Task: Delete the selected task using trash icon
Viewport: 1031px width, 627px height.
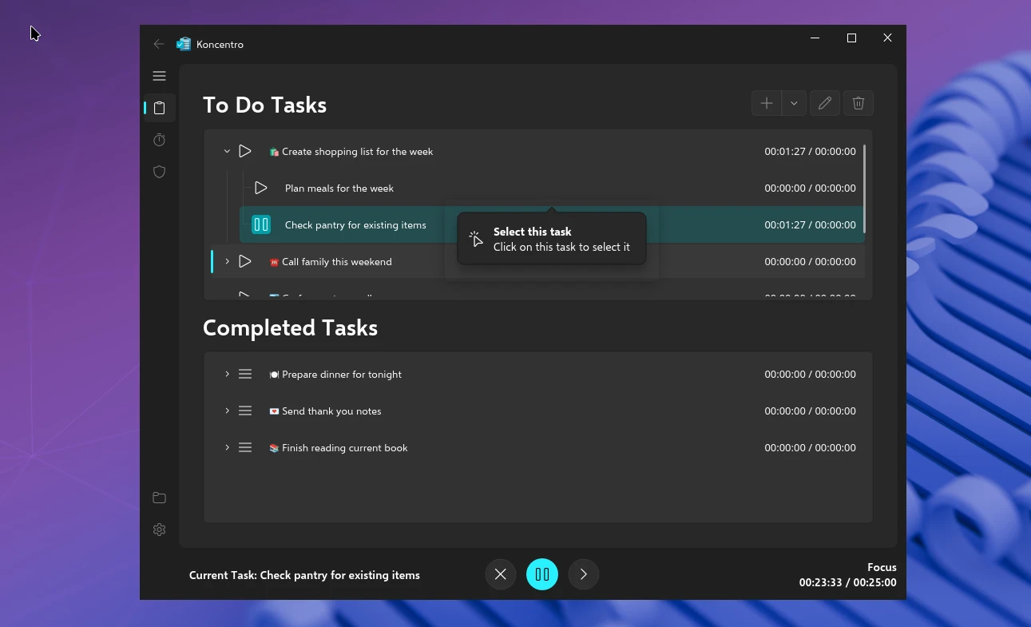Action: click(858, 103)
